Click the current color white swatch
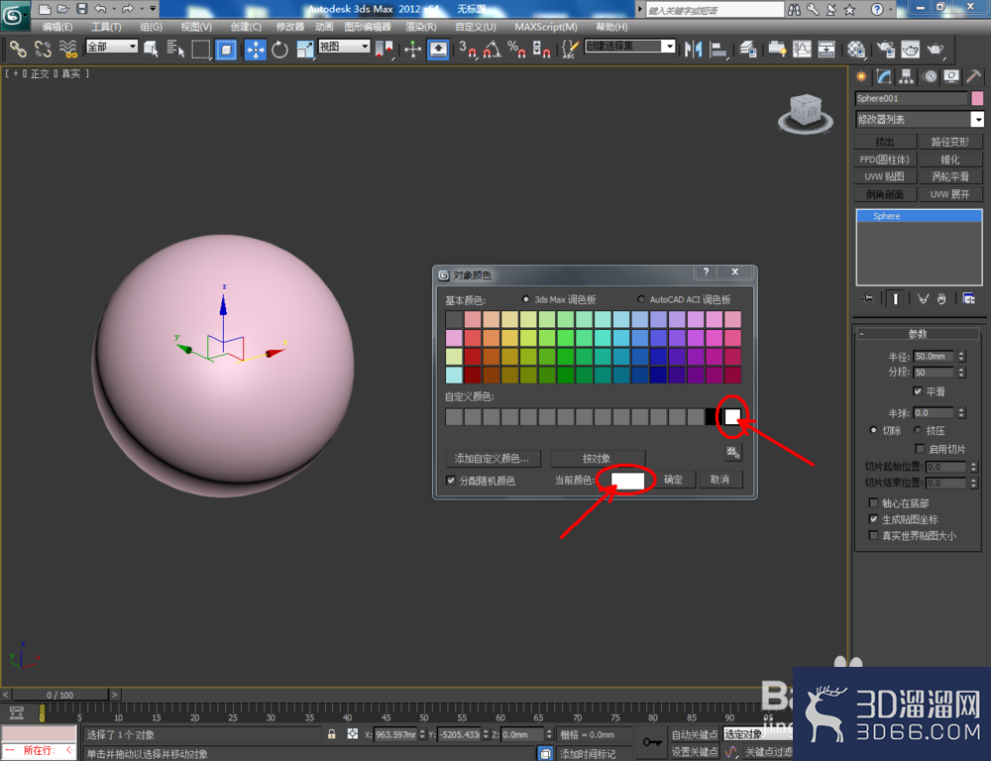Screen dimensions: 991x761 click(627, 481)
